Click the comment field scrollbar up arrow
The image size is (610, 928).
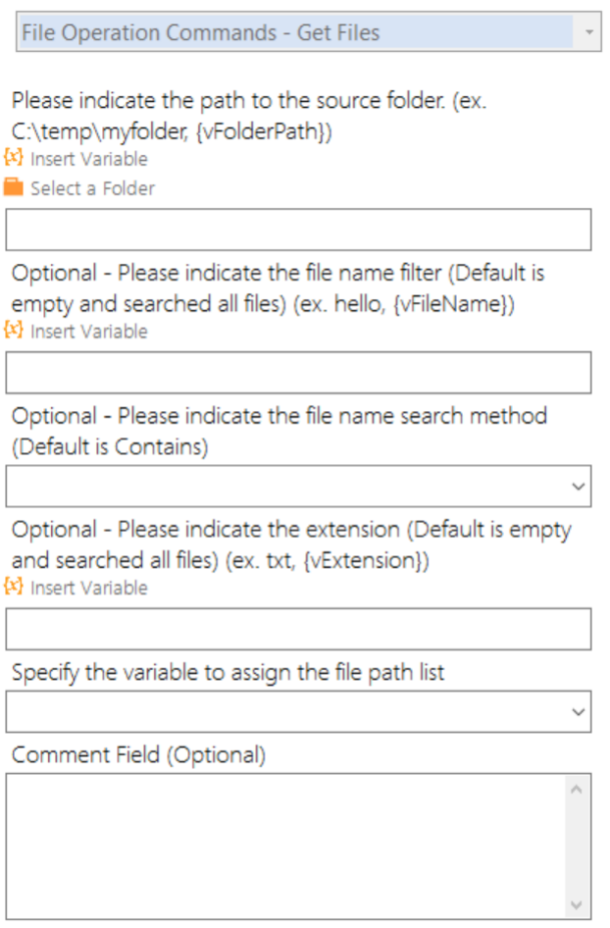tap(577, 790)
